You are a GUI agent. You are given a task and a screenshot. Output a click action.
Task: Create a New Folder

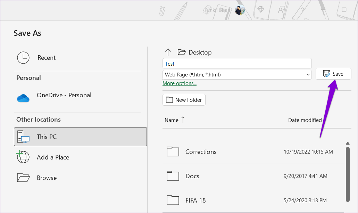(184, 100)
